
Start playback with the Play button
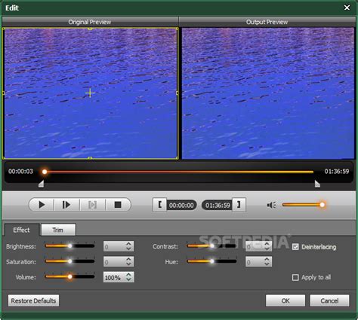(x=42, y=205)
